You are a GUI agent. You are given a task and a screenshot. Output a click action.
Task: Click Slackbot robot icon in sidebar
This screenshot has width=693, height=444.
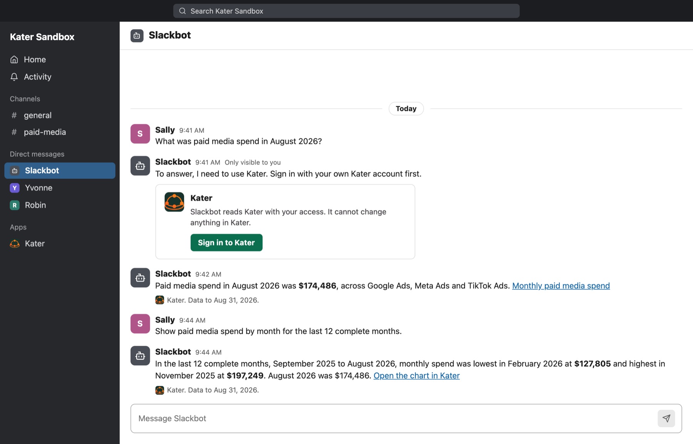point(15,171)
